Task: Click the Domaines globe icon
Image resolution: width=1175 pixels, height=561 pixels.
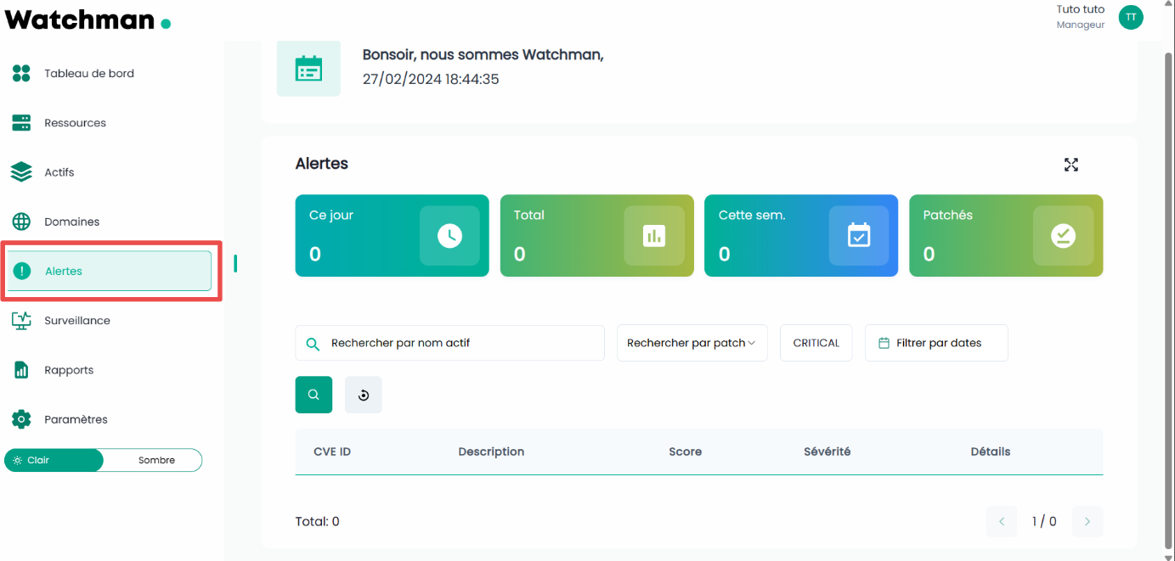Action: [21, 222]
